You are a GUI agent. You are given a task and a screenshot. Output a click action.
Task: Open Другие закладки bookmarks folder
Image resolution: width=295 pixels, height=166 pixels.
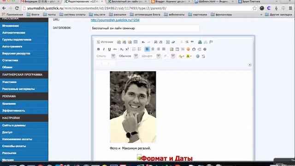tap(278, 14)
